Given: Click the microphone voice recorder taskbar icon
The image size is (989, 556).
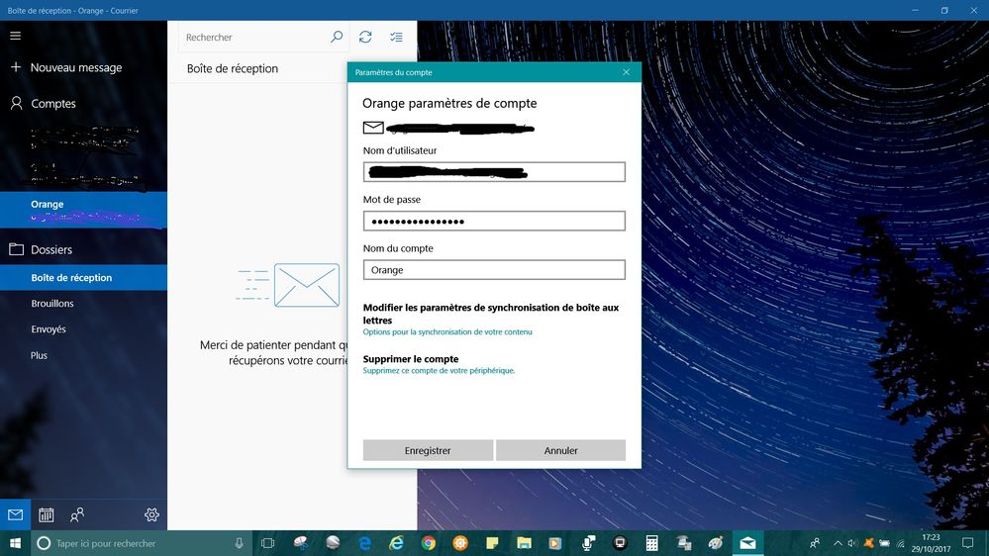Looking at the screenshot, I should pyautogui.click(x=588, y=543).
